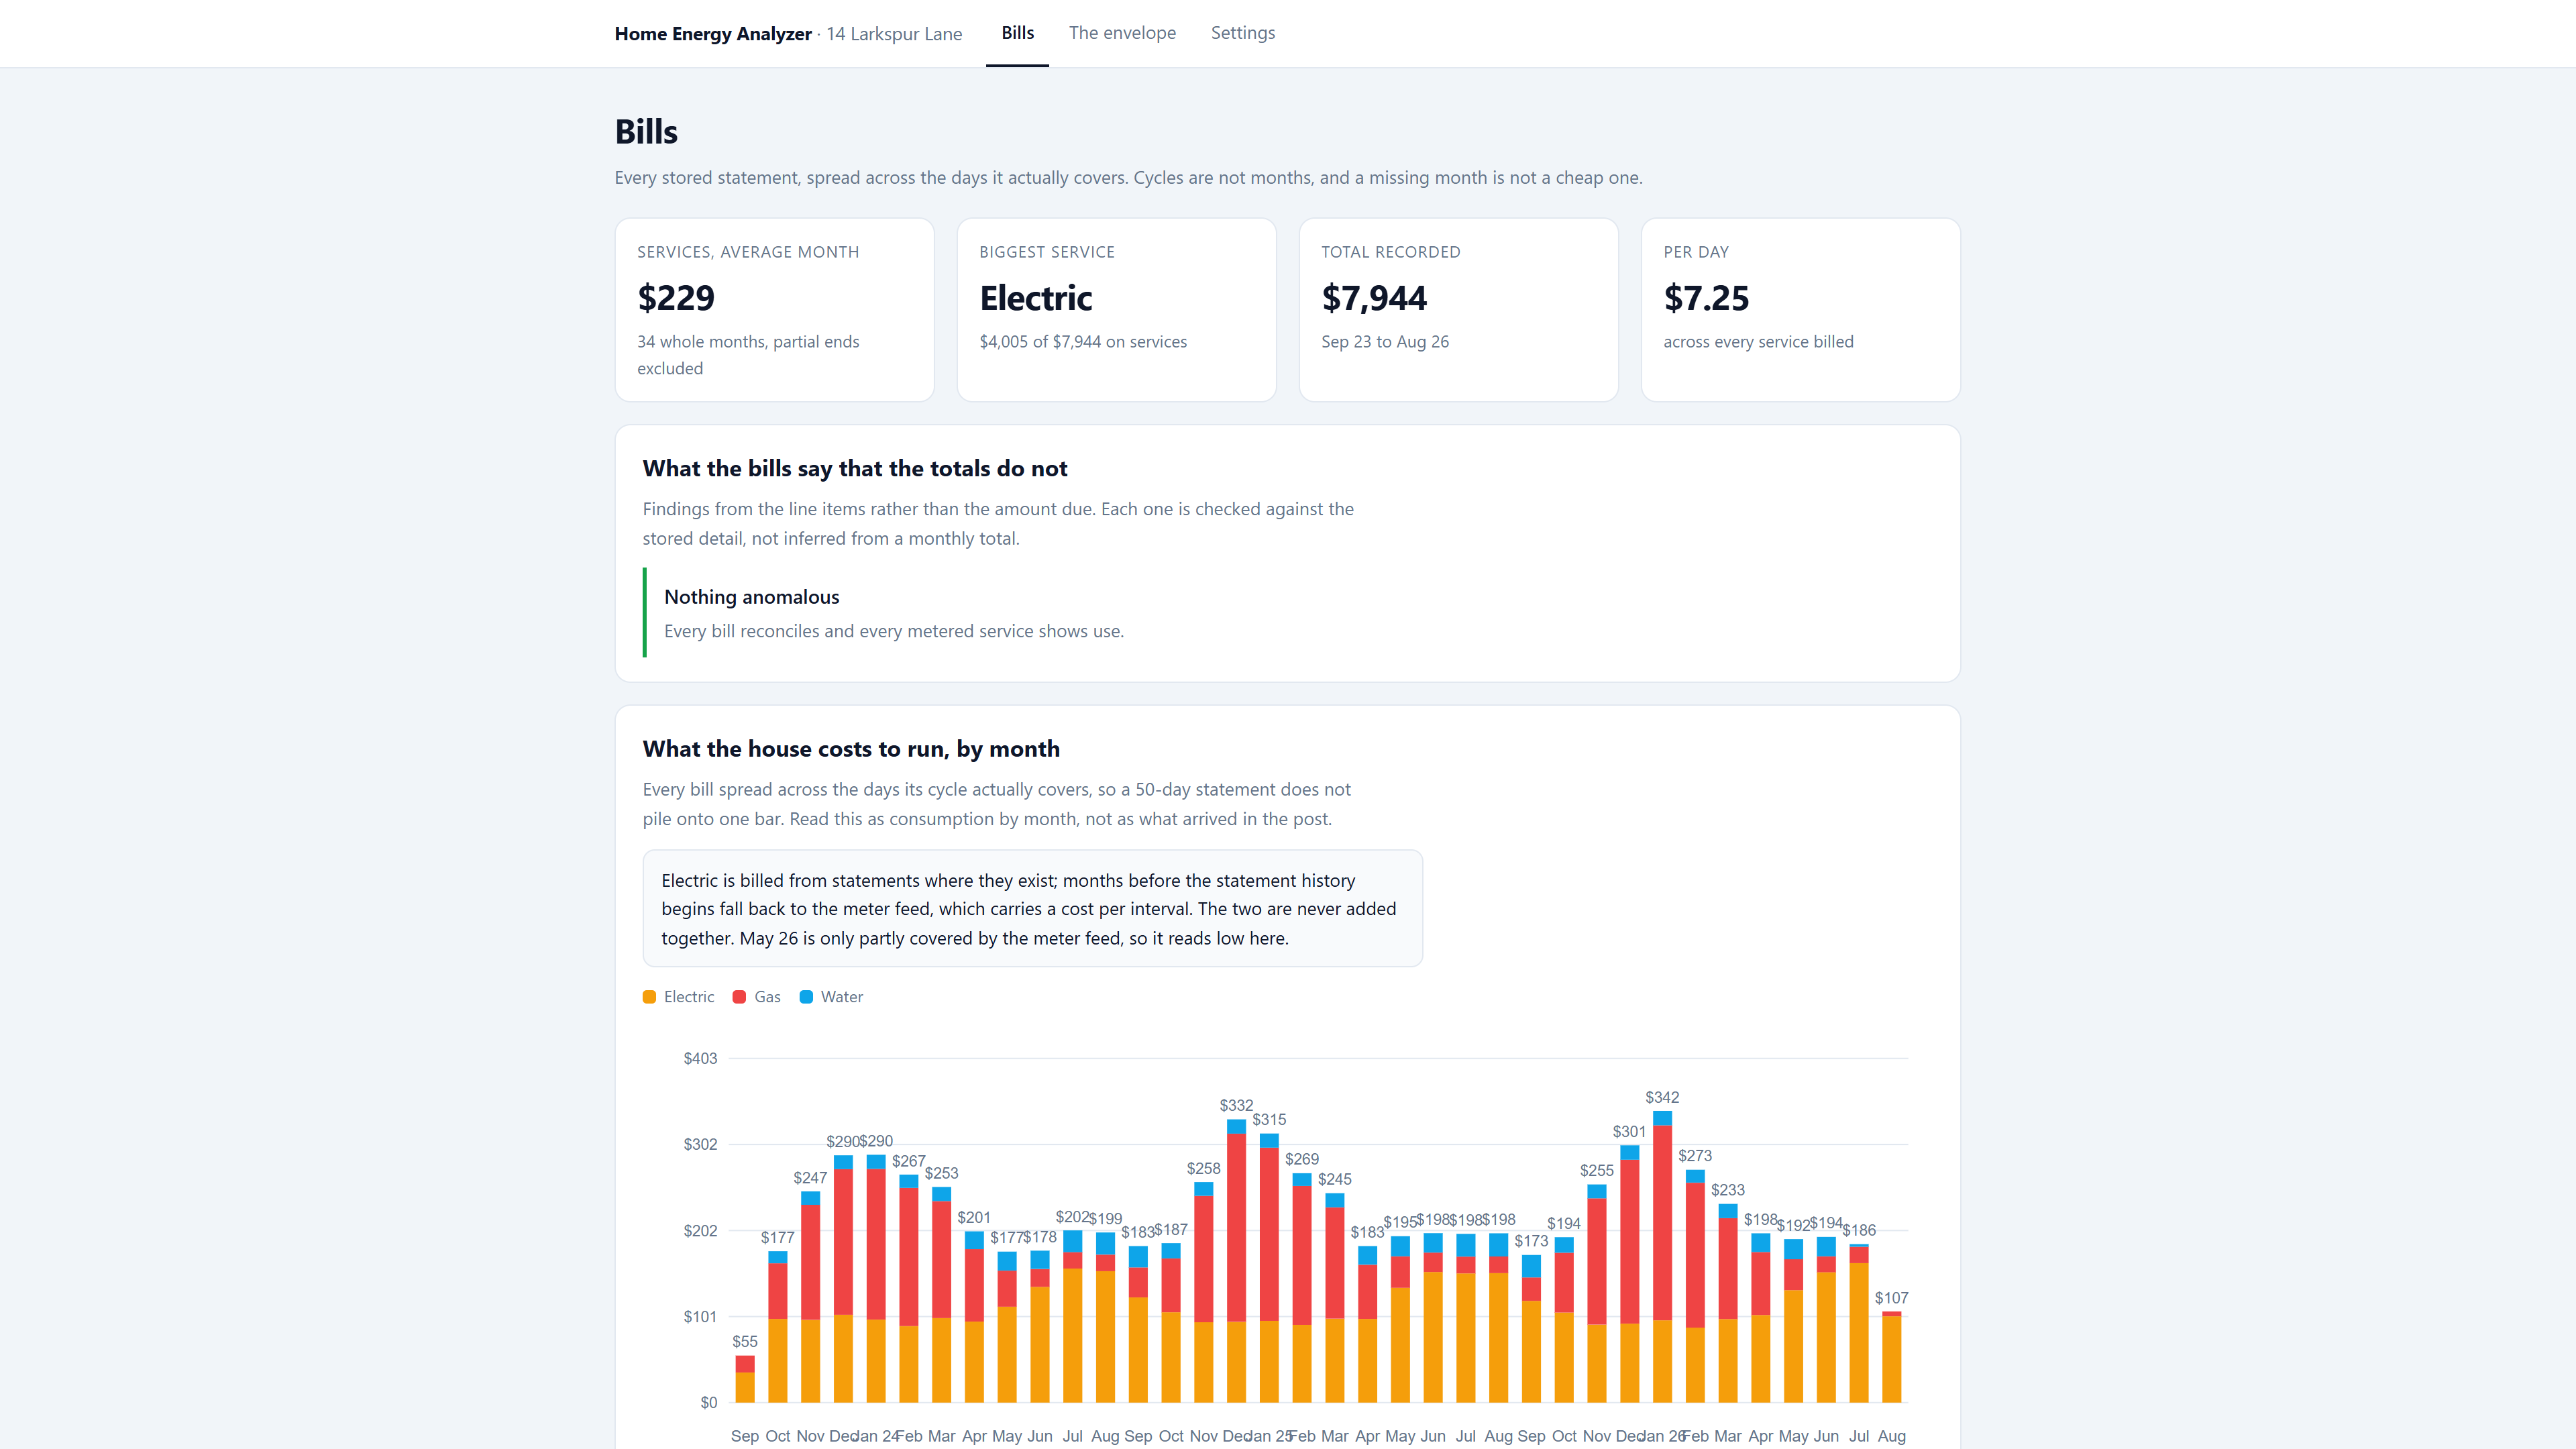Image resolution: width=2576 pixels, height=1449 pixels.
Task: Click the $247 bar label
Action: click(810, 1179)
